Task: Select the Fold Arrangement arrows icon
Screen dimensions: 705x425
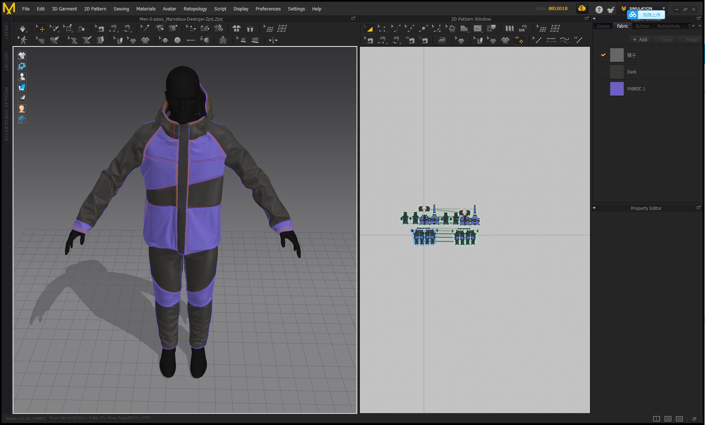Action: click(273, 40)
